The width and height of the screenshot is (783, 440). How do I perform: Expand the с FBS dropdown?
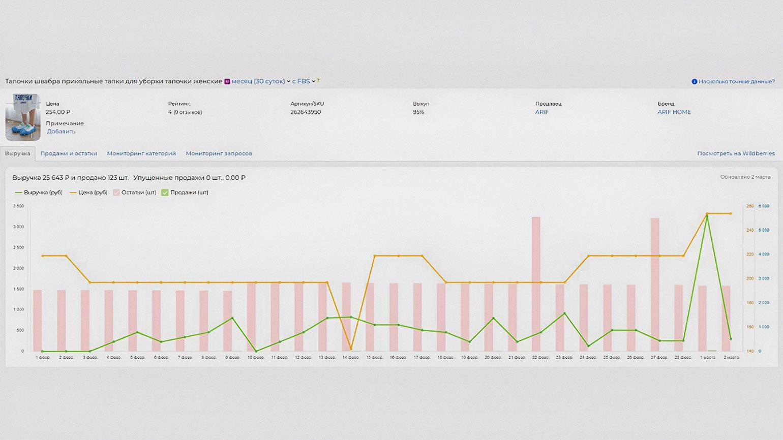point(304,81)
